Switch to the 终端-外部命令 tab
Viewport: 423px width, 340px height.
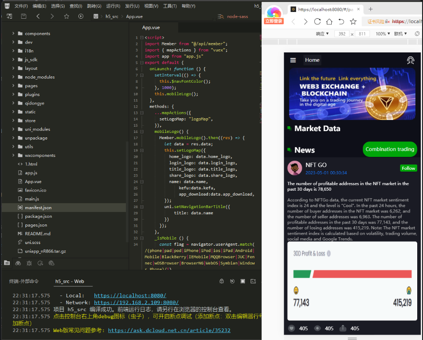24,281
